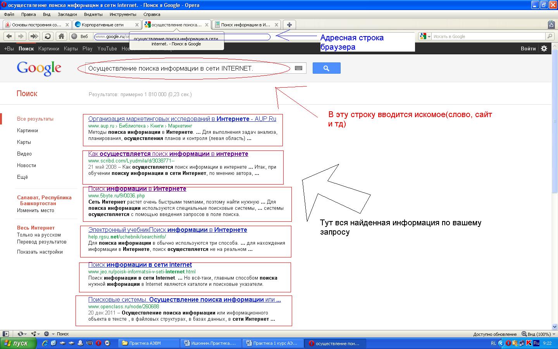Click Картинки in the black Google bar

point(49,48)
